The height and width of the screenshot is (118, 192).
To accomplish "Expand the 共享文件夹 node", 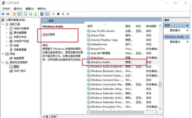I will pos(7,37).
